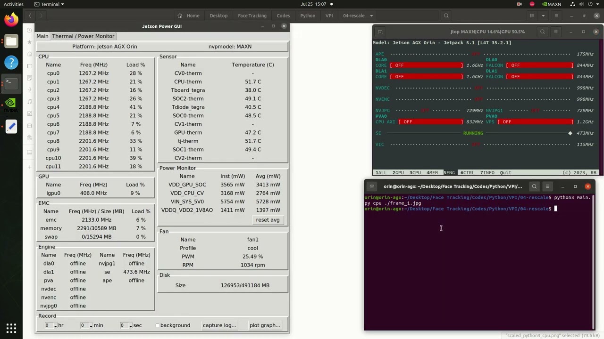The image size is (604, 339).
Task: Open Starred in the Files sidebar
Action: coord(30,42)
